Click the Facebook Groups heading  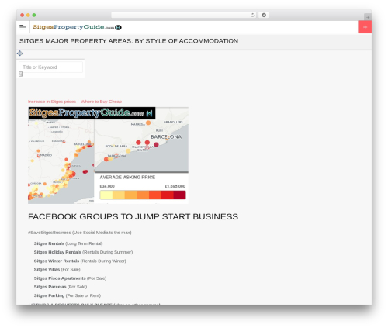tap(133, 216)
